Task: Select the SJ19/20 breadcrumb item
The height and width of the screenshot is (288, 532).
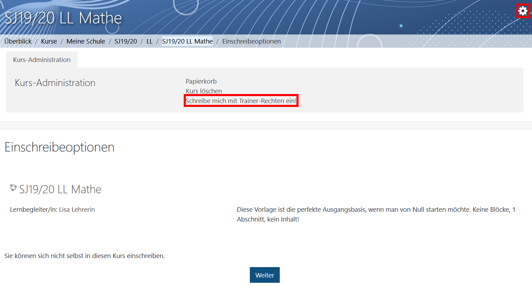Action: tap(126, 41)
